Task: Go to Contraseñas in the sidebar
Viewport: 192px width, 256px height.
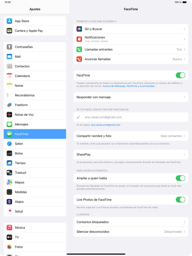Action: (x=35, y=47)
